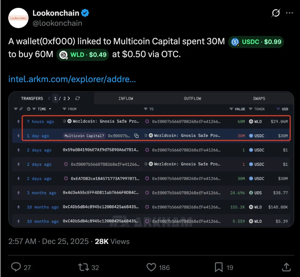Open the post's more options menu
Screen dimensions: 300x277
point(290,13)
